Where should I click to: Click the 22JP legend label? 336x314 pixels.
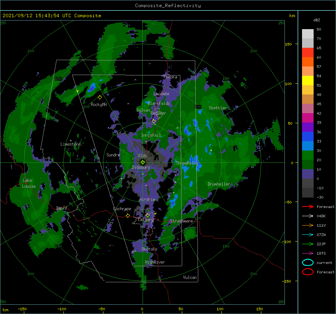pyautogui.click(x=321, y=244)
